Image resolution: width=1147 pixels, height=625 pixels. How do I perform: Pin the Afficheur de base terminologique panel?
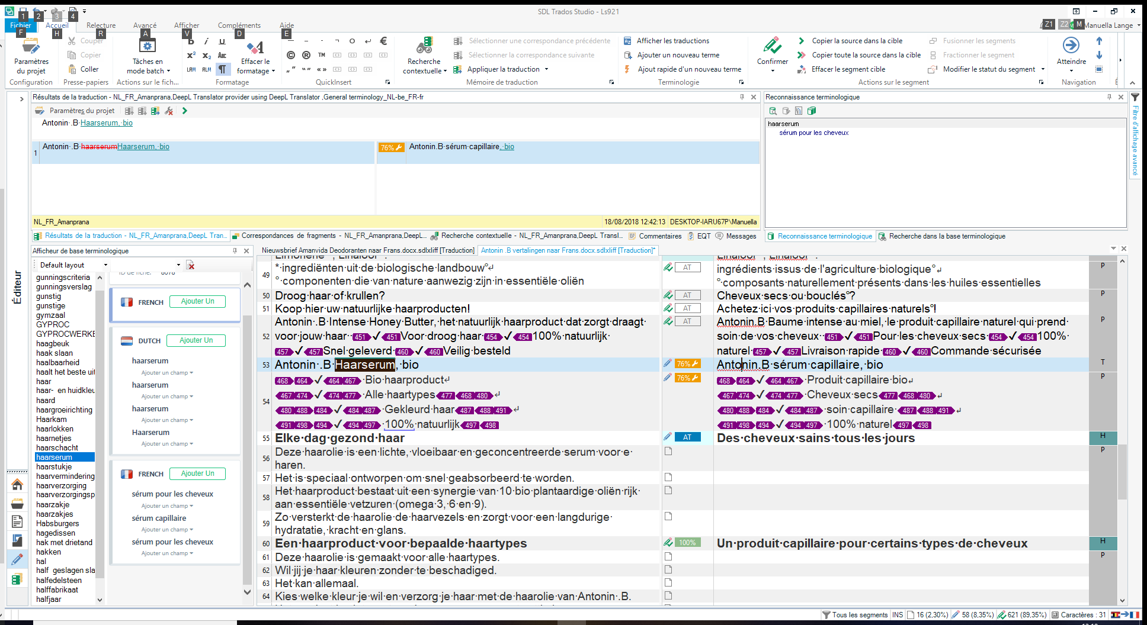[x=235, y=251]
